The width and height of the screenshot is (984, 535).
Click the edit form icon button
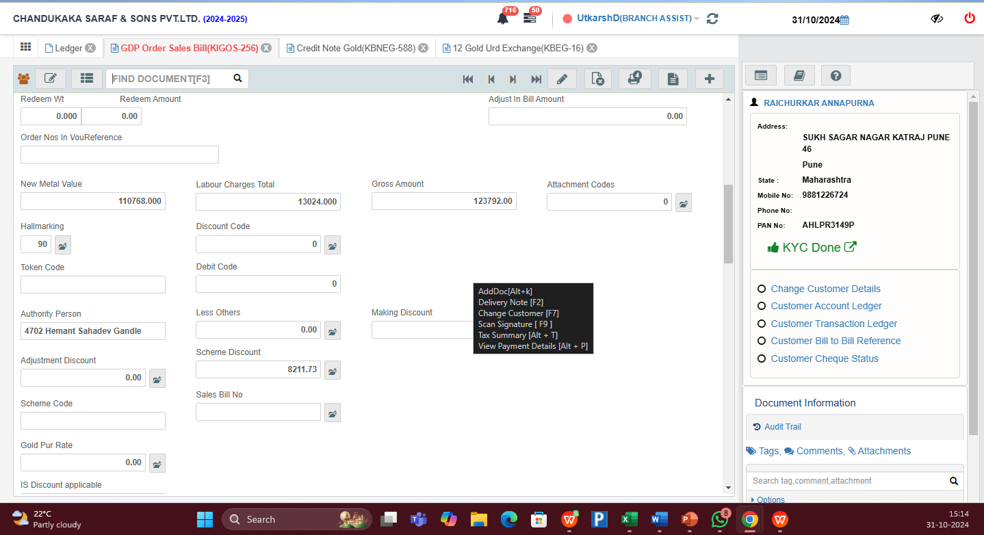pos(51,79)
